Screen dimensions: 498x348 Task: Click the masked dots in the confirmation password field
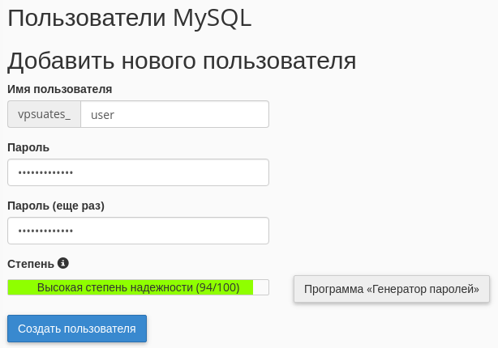coord(45,231)
